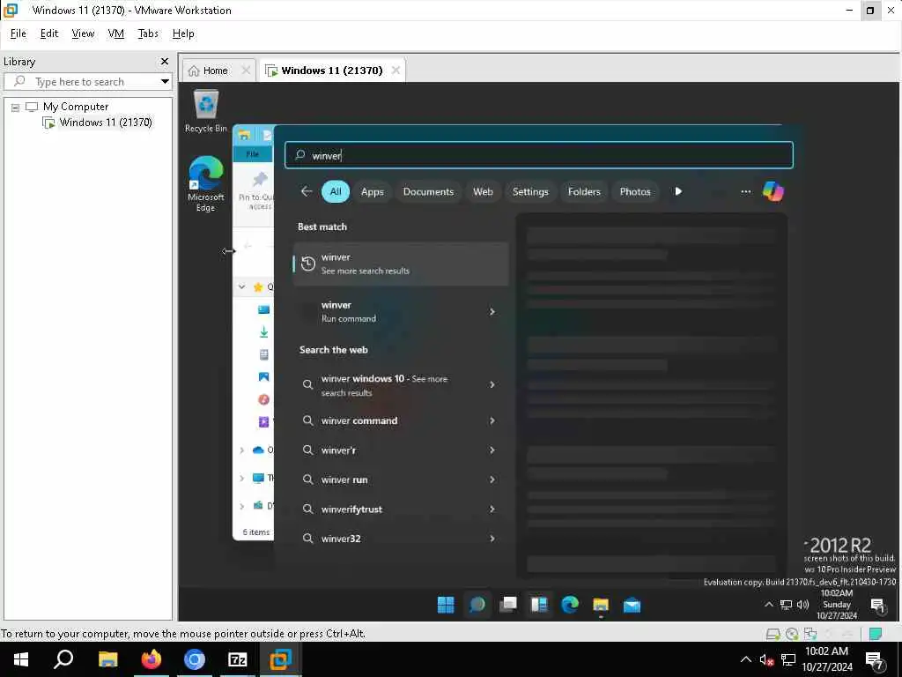Click the winver search box

539,155
